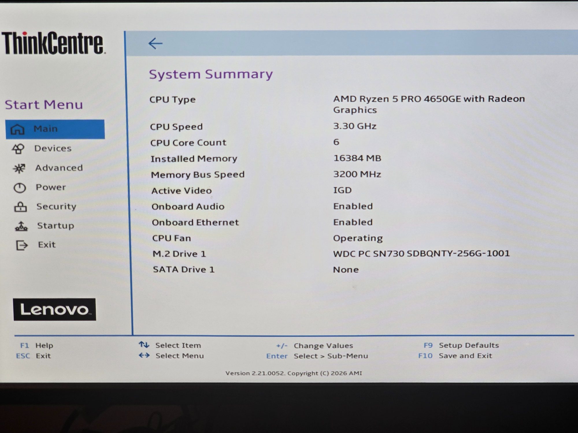Click the System Summary heading

[211, 74]
